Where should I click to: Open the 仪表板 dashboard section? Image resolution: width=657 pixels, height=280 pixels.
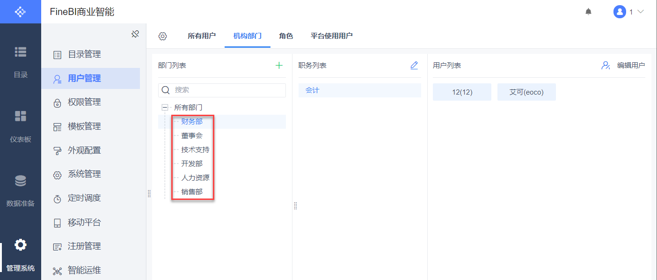[21, 125]
